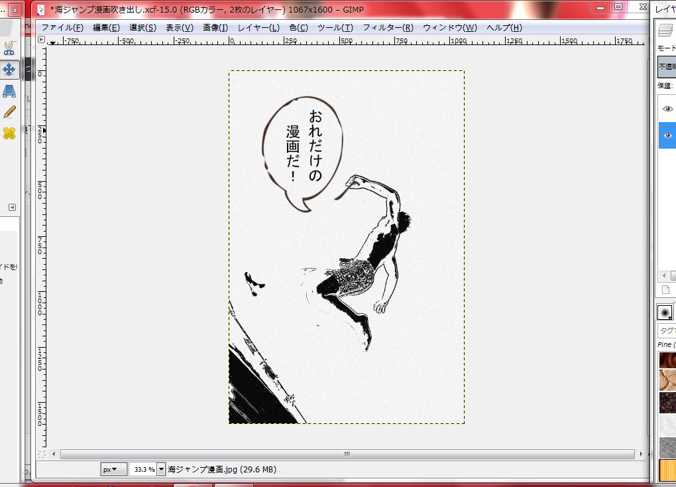Click the new layer page icon below the layers
The width and height of the screenshot is (676, 487).
coord(665,289)
